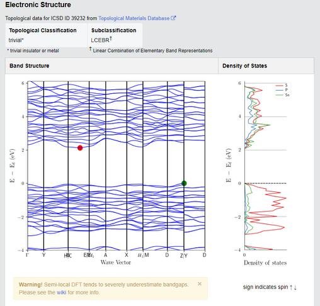
Task: Open the Topological Materials Database link
Action: coord(134,18)
